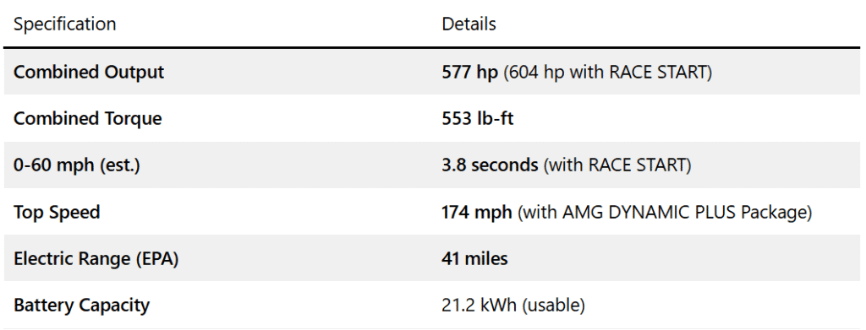Click the with RACE START acceleration note
The width and height of the screenshot is (866, 330).
click(x=617, y=165)
